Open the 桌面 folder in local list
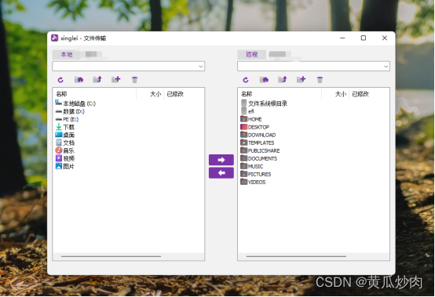 click(x=65, y=135)
